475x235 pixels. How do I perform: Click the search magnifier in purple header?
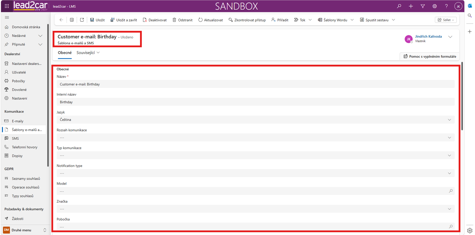399,6
